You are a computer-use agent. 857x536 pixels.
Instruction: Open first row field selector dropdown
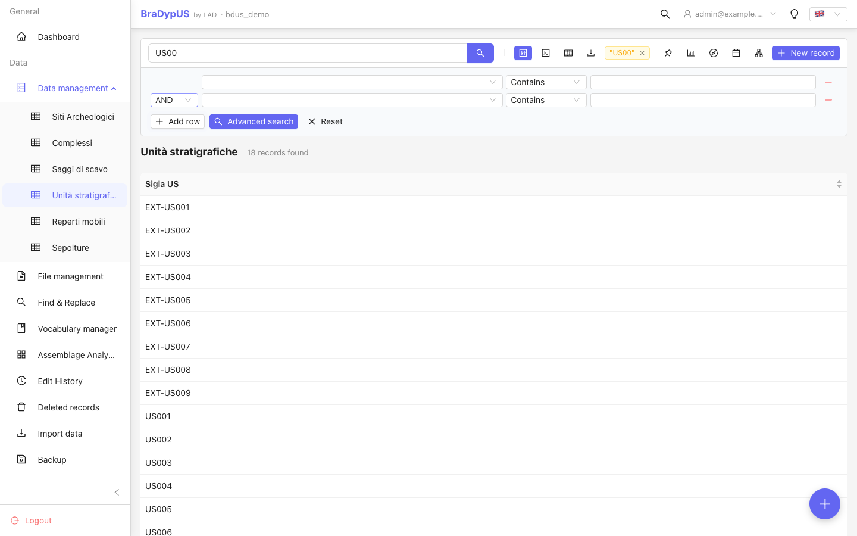click(x=352, y=82)
